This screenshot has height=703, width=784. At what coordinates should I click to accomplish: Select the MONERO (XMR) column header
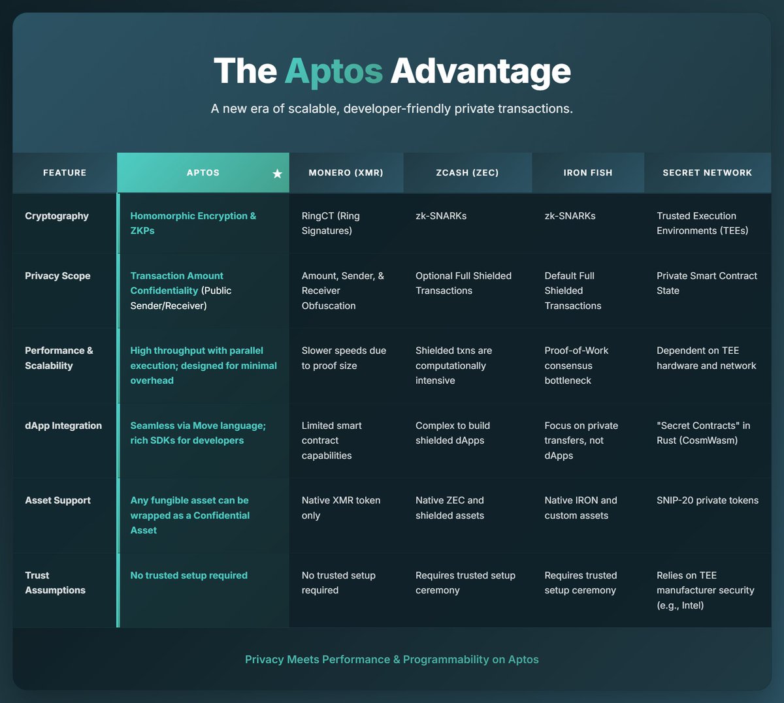click(346, 172)
